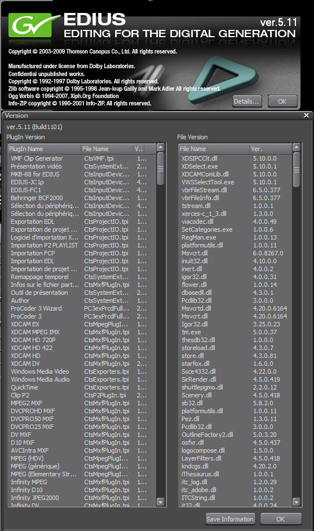This screenshot has width=314, height=531.
Task: Select viacodec.dll file row
Action: (235, 222)
